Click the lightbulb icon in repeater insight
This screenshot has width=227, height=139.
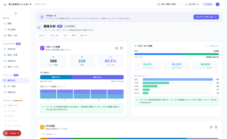point(137,100)
